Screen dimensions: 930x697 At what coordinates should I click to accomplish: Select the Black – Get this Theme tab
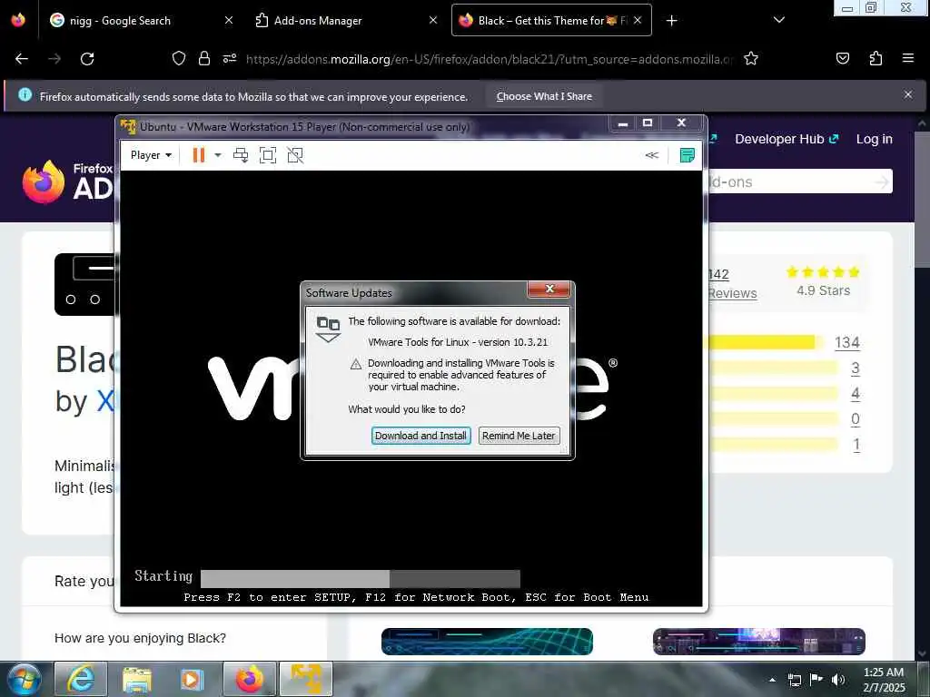[541, 21]
